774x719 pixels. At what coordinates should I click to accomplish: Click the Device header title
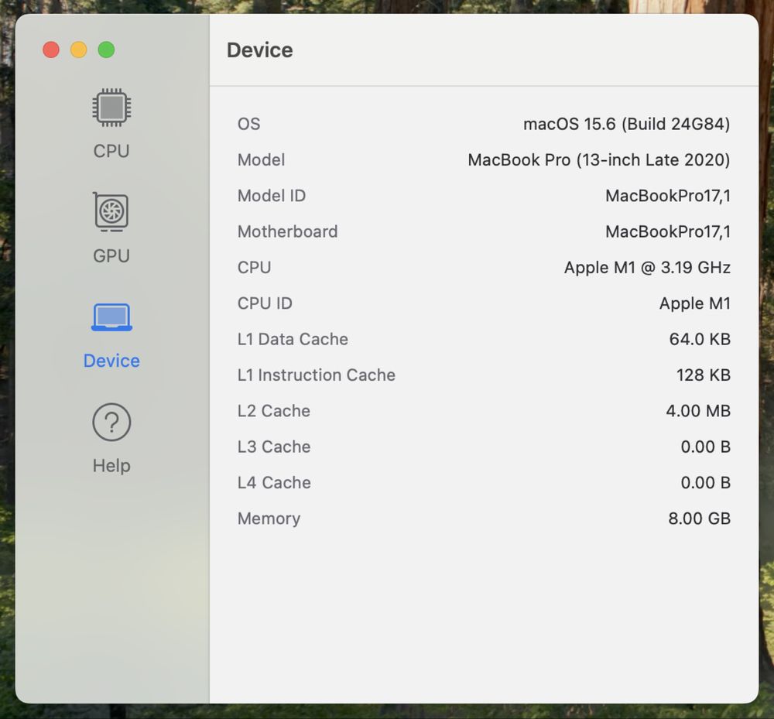click(x=259, y=50)
